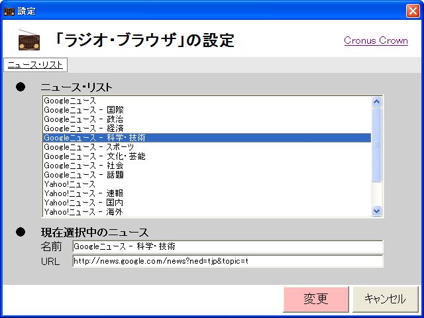Screen dimensions: 424x318
Task: Click the URL input field
Action: point(228,261)
